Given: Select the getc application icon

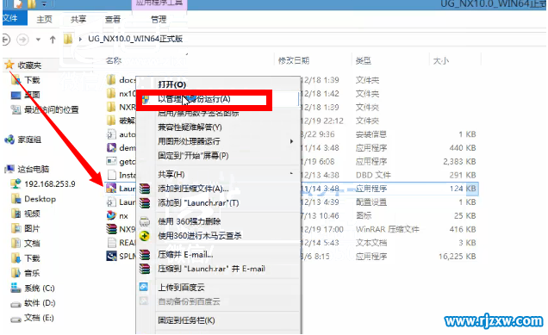Looking at the screenshot, I should 111,161.
